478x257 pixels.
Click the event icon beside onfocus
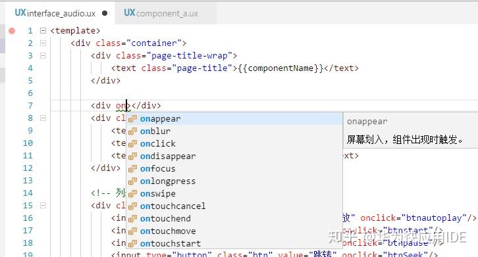132,169
